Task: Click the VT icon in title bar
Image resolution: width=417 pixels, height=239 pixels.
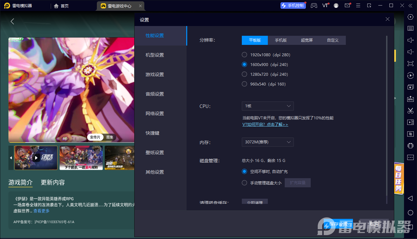Action: click(x=325, y=6)
